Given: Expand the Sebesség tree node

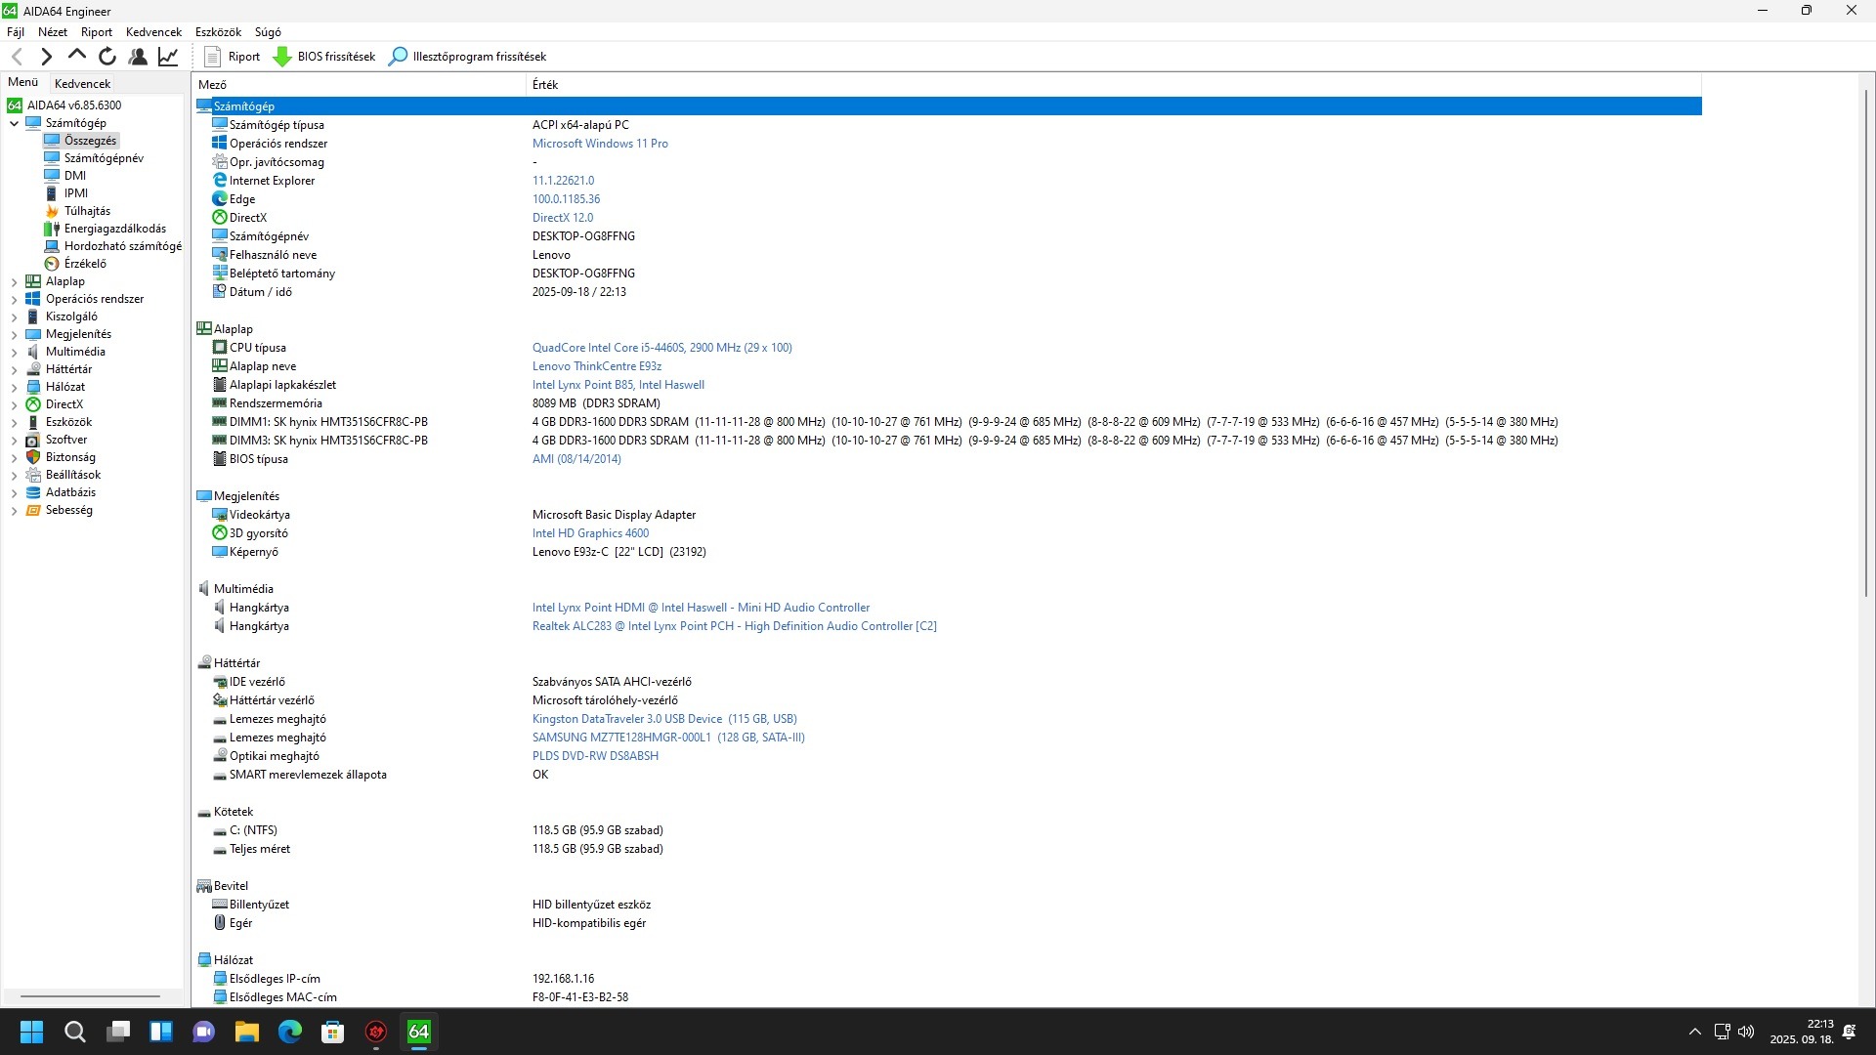Looking at the screenshot, I should pos(14,510).
